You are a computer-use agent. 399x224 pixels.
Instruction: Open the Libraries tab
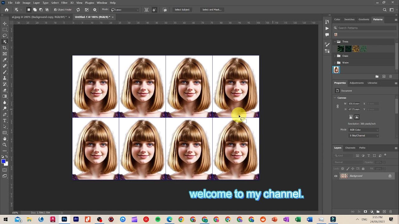[x=373, y=83]
